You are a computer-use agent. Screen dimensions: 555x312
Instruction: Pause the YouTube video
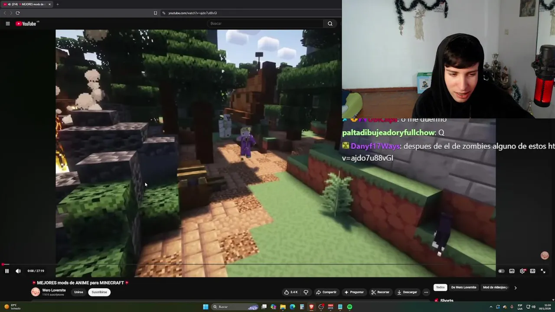(7, 271)
